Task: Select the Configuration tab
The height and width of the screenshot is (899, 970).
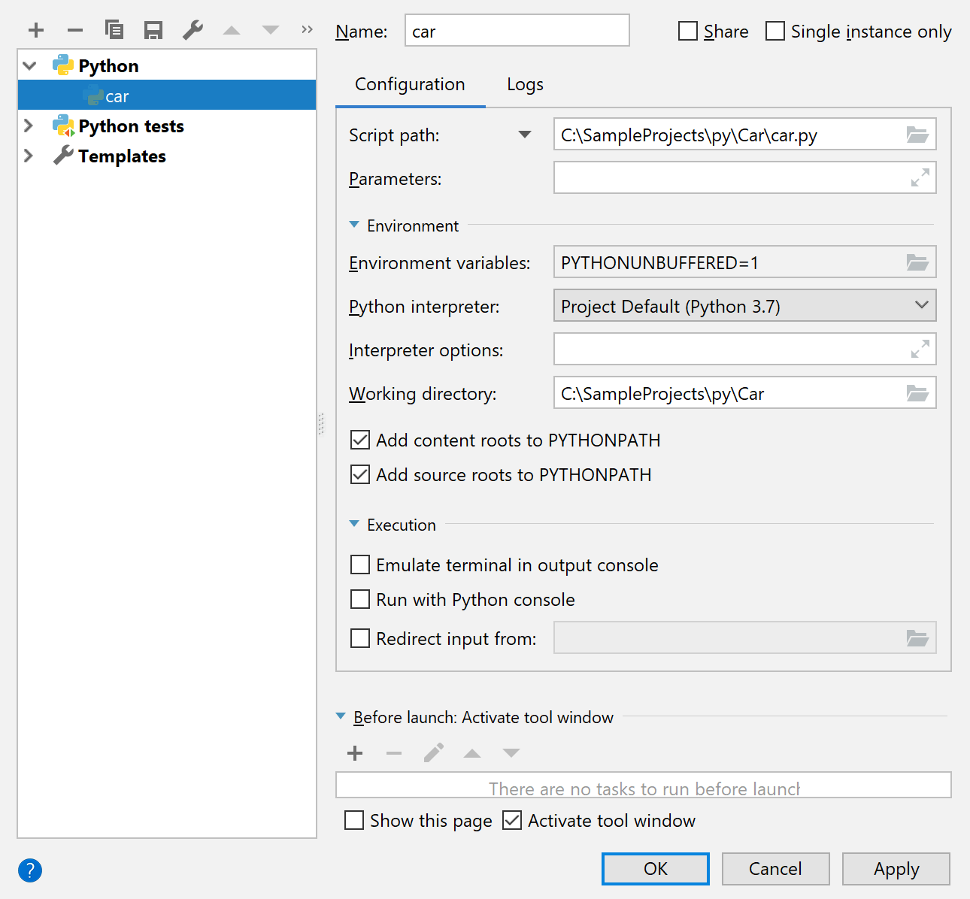Action: 410,85
